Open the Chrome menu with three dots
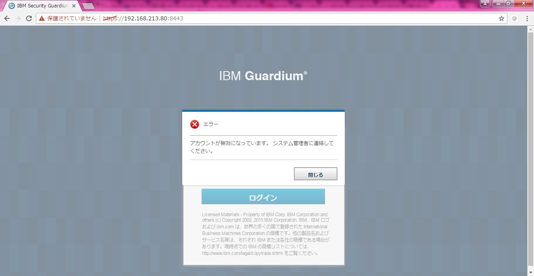The height and width of the screenshot is (276, 534). click(x=527, y=18)
